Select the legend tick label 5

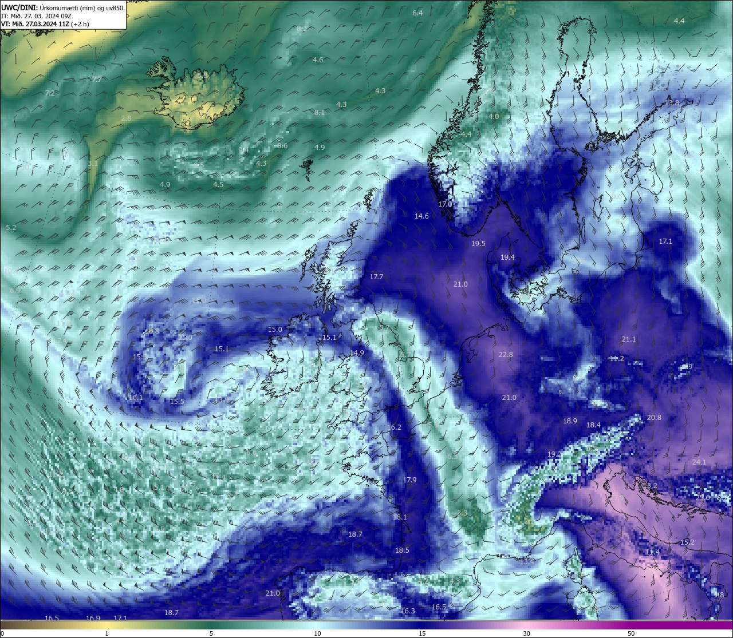211,633
